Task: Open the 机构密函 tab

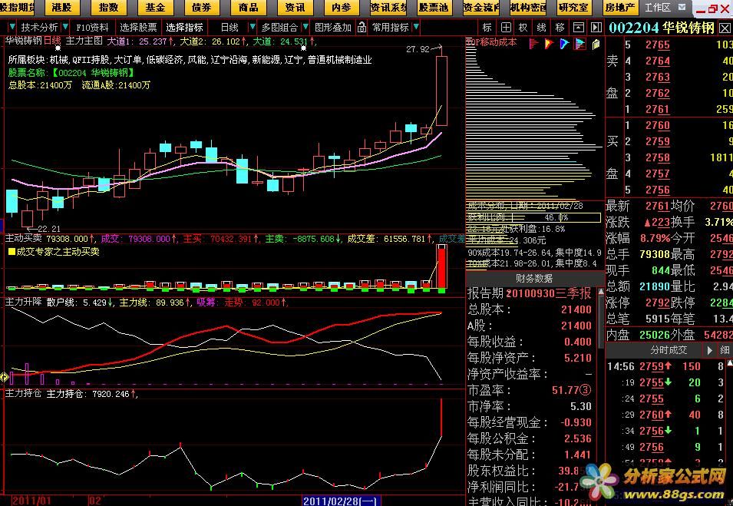Action: point(528,8)
